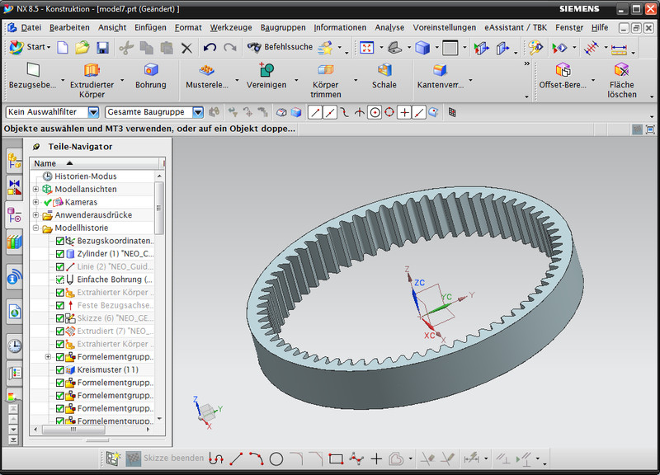Toggle the Kreismuster (11) checkbox
The image size is (660, 475).
pos(60,370)
